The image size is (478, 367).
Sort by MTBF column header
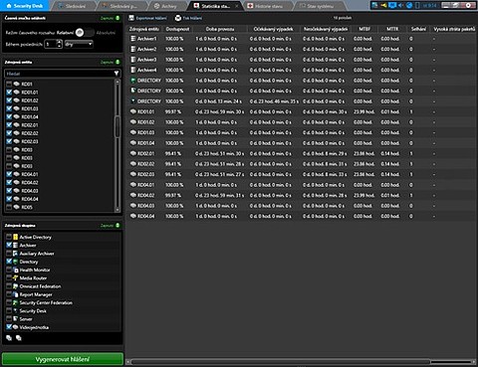364,29
